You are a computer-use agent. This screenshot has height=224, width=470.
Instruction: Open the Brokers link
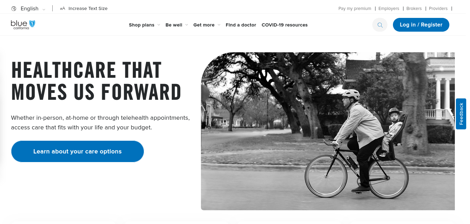coord(414,9)
